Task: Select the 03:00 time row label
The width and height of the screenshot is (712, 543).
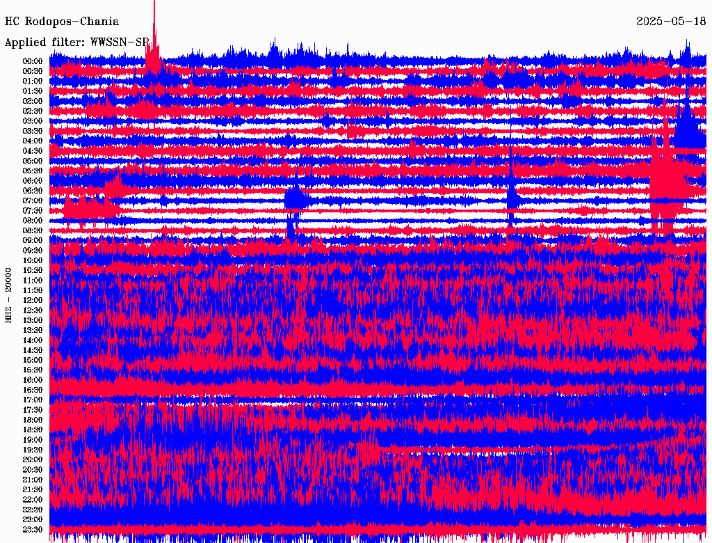Action: (x=33, y=121)
